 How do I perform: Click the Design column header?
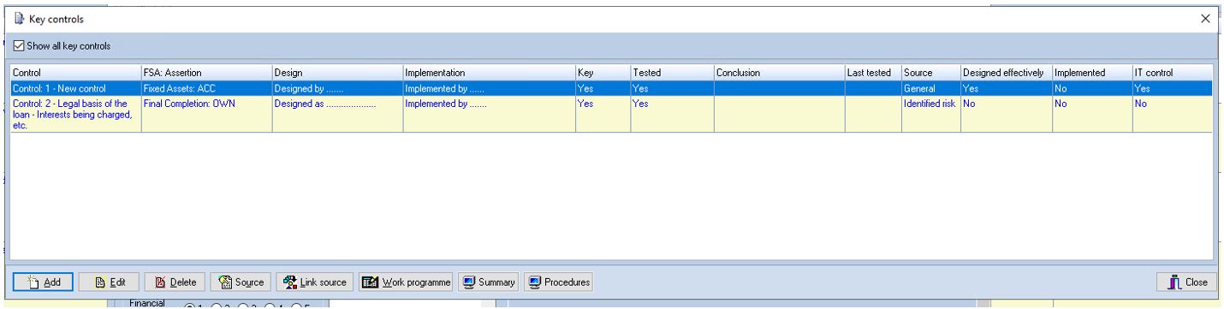click(x=337, y=73)
